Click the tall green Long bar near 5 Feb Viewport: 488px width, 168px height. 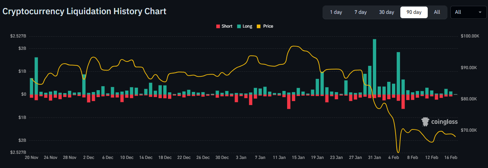[398, 73]
